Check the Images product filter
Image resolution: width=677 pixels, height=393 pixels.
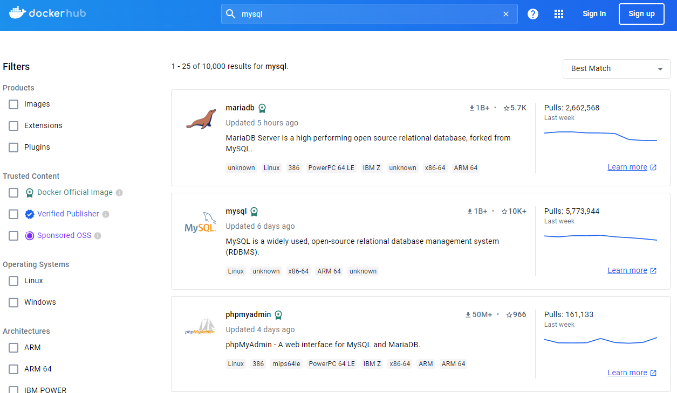tap(13, 104)
